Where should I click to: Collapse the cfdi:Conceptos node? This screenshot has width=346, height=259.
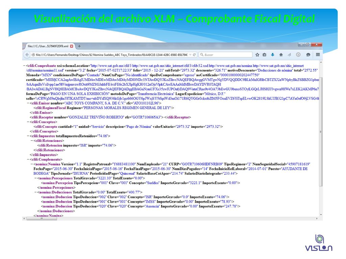28,122
